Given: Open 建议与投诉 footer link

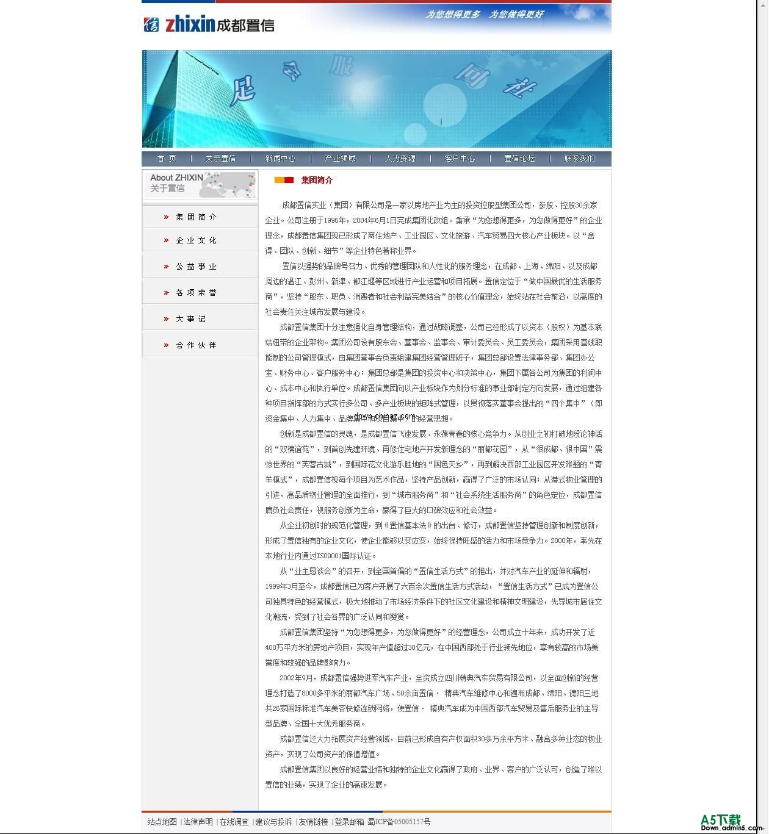Looking at the screenshot, I should 273,822.
